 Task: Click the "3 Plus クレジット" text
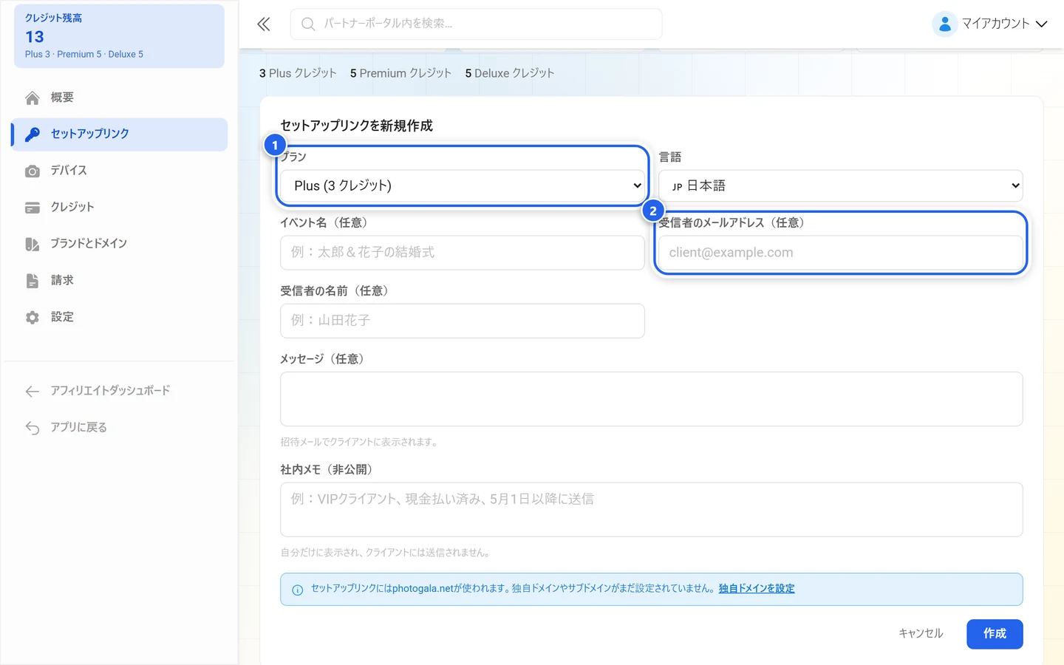coord(298,73)
